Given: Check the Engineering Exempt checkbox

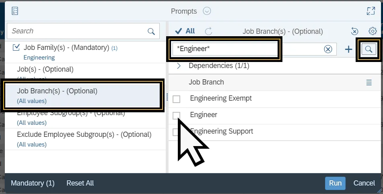Looking at the screenshot, I should coord(176,99).
